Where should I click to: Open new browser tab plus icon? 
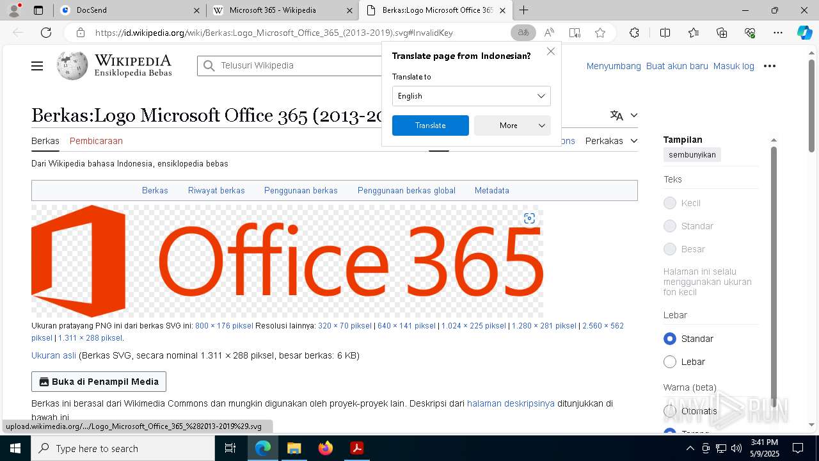tap(524, 10)
